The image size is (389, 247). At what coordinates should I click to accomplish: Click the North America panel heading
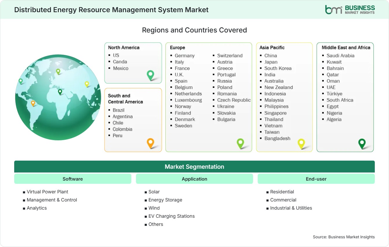(124, 48)
